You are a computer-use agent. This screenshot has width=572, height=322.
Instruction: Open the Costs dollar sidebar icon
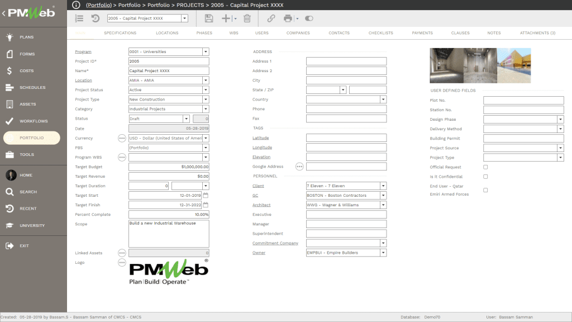9,70
